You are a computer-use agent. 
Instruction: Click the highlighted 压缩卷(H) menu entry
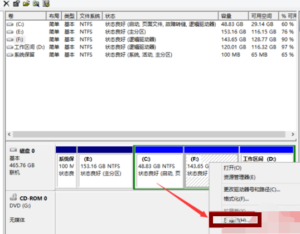tap(235, 220)
